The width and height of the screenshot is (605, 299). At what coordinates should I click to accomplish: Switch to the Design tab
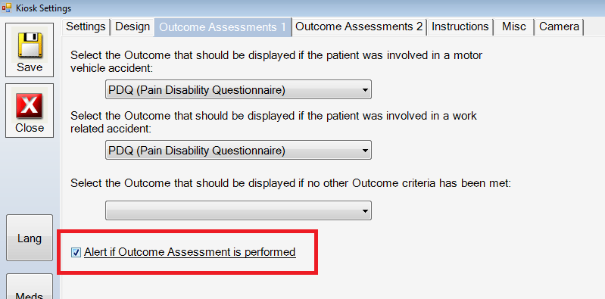[x=133, y=26]
